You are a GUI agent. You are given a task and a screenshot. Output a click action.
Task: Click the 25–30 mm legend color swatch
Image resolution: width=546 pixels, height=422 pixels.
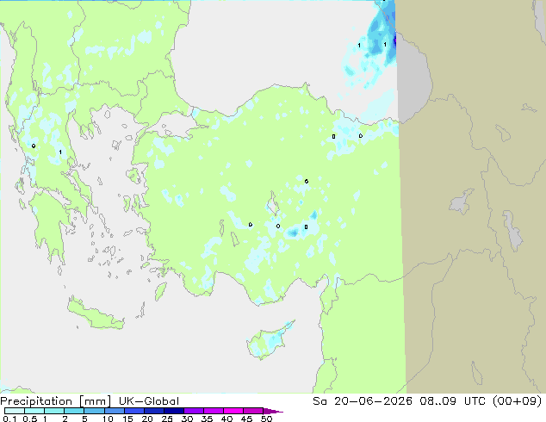(173, 411)
